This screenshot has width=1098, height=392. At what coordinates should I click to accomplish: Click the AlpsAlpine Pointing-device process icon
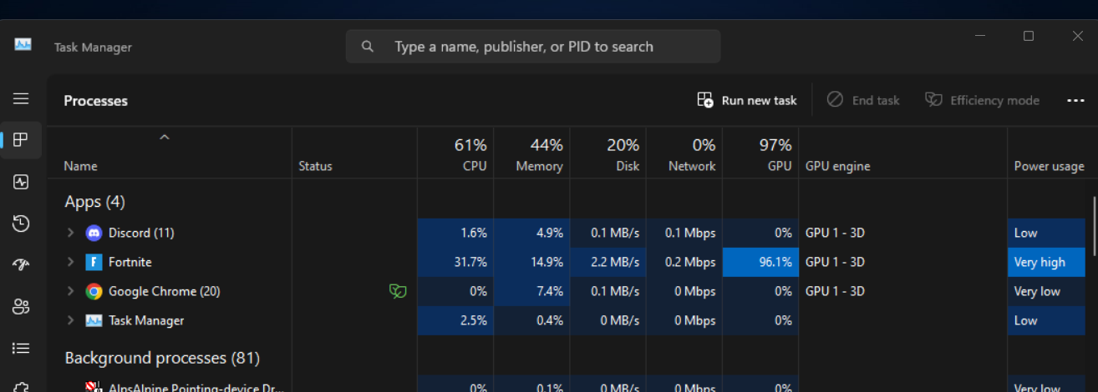[x=94, y=387]
